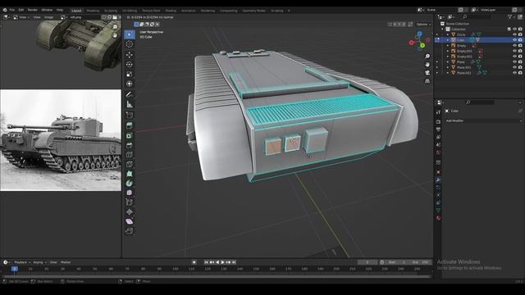Viewport: 525px width, 295px height.
Task: Select the Loop Cut tool
Action: point(130,155)
